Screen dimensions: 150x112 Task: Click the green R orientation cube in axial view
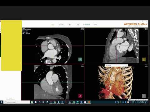click(80, 59)
